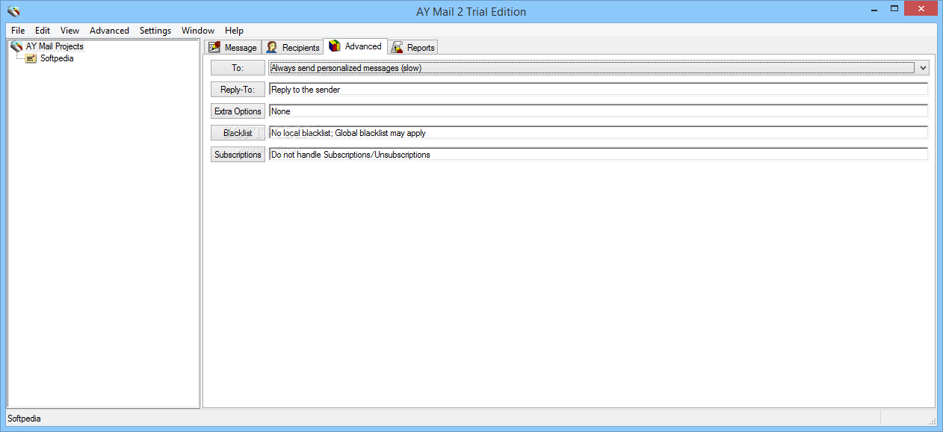The height and width of the screenshot is (432, 943).
Task: Click 'Always send personalized messages (slow)' combo box
Action: click(599, 68)
